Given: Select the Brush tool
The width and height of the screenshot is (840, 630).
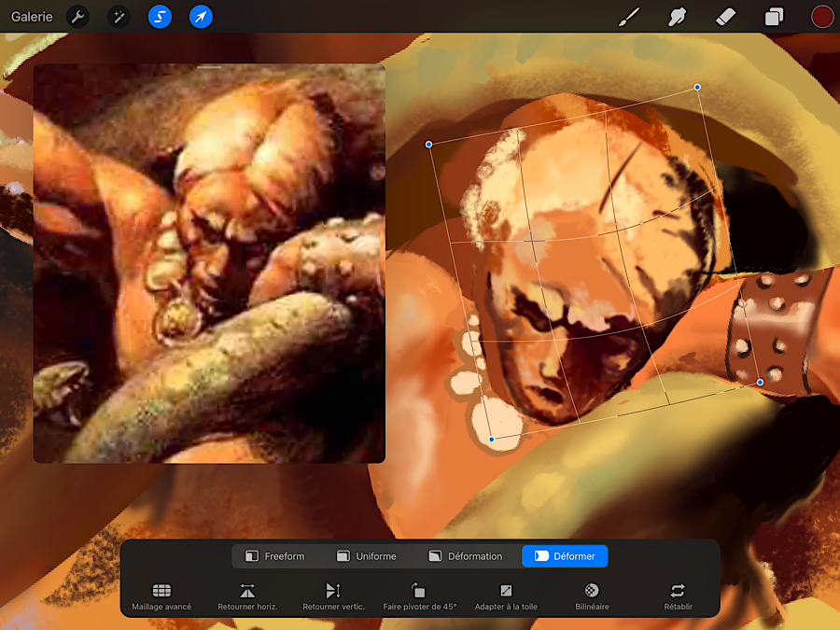Looking at the screenshot, I should (629, 17).
